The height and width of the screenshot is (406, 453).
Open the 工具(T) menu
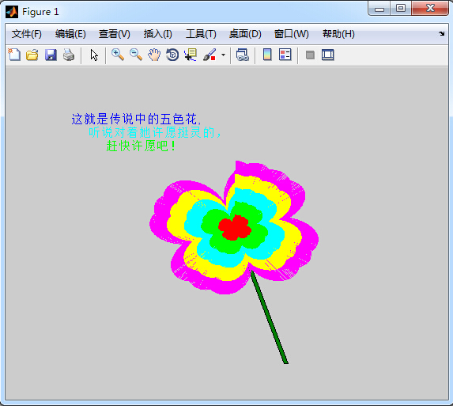201,34
